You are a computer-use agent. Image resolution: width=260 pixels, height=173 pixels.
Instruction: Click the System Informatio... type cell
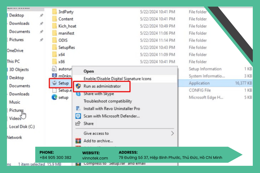(207, 76)
